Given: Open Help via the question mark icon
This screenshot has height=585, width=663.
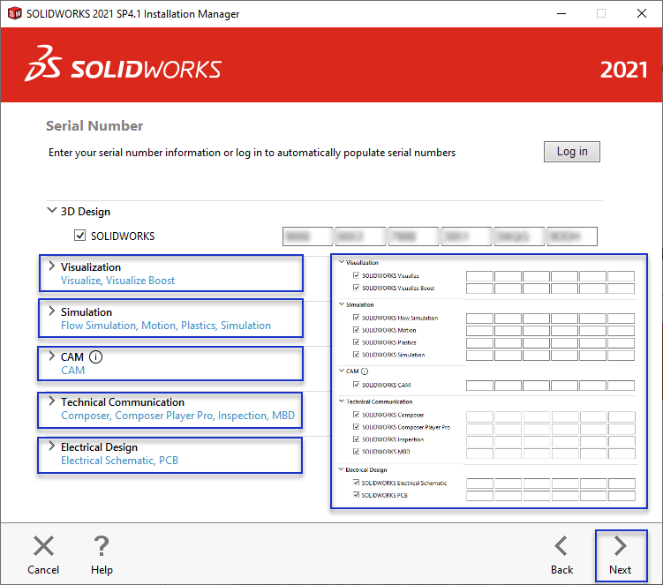Looking at the screenshot, I should (102, 545).
